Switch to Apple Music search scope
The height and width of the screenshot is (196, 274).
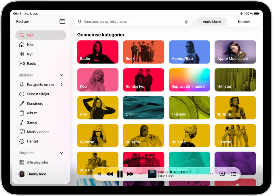(x=212, y=22)
